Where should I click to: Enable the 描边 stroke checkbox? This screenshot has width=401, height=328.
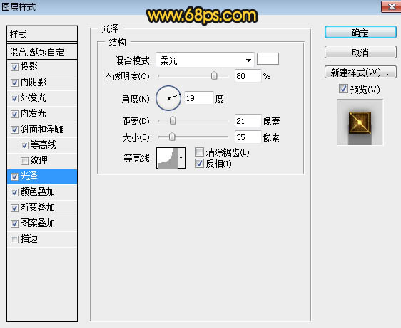click(x=14, y=239)
